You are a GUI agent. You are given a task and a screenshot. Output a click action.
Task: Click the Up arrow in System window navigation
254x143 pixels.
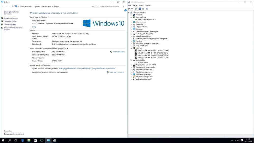tap(13, 7)
